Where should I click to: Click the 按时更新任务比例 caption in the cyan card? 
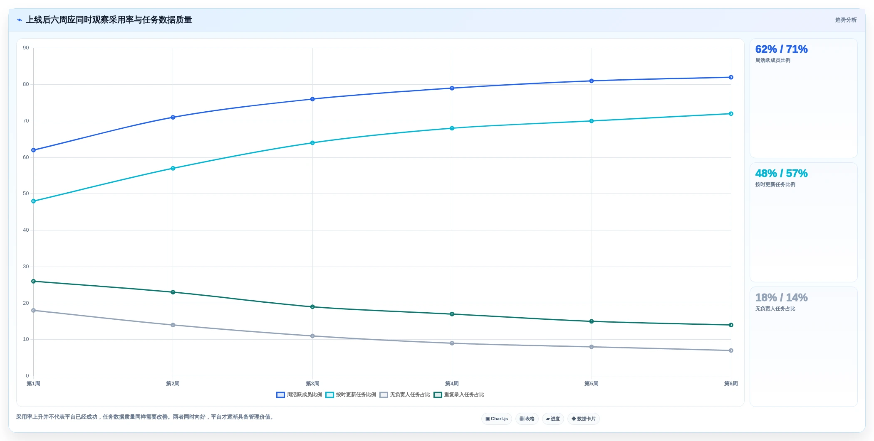775,184
